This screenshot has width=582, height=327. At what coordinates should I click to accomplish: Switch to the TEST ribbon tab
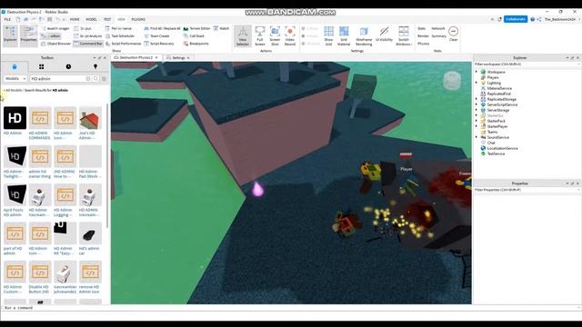coord(107,19)
